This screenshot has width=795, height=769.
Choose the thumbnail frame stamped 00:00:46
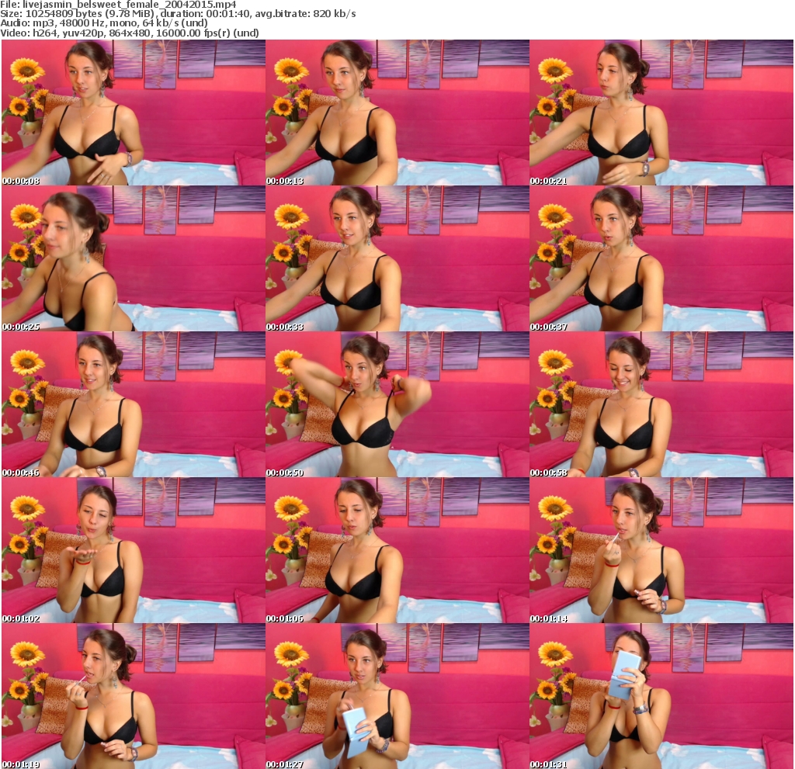pyautogui.click(x=134, y=404)
